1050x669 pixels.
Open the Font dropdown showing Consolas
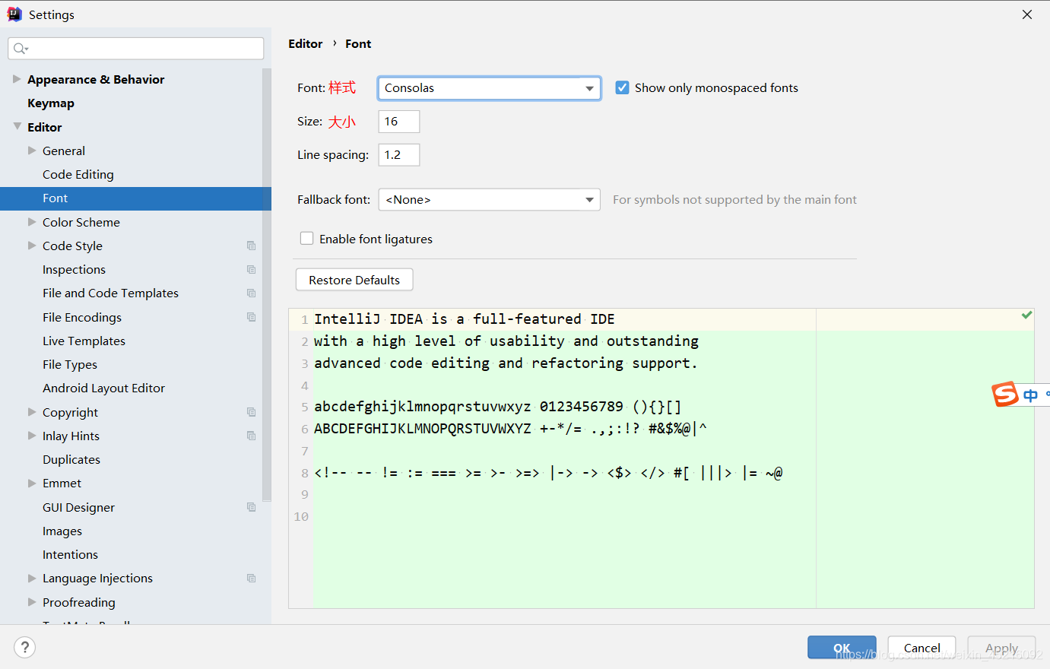[490, 88]
